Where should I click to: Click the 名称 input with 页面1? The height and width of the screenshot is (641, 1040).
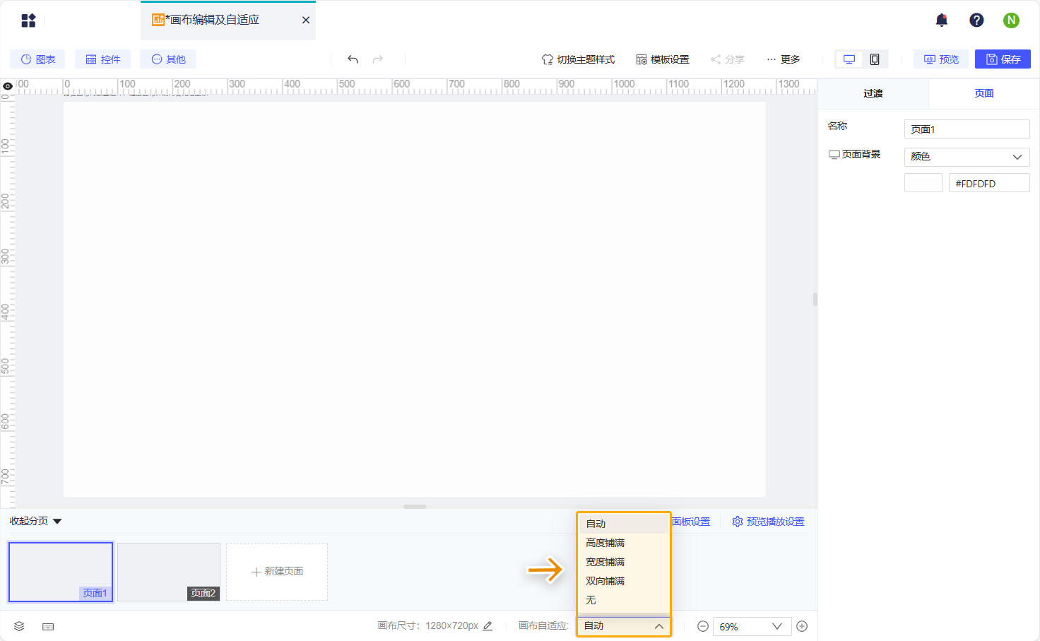pos(967,129)
